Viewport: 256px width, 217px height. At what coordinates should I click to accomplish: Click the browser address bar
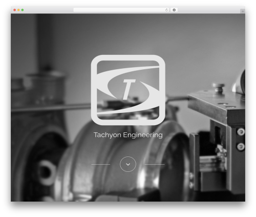(121, 10)
